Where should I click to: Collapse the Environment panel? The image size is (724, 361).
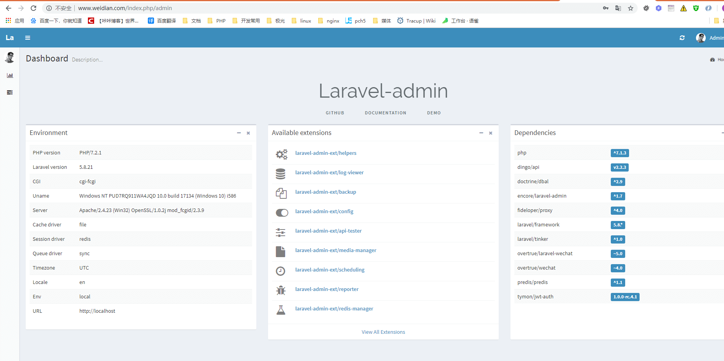tap(239, 133)
